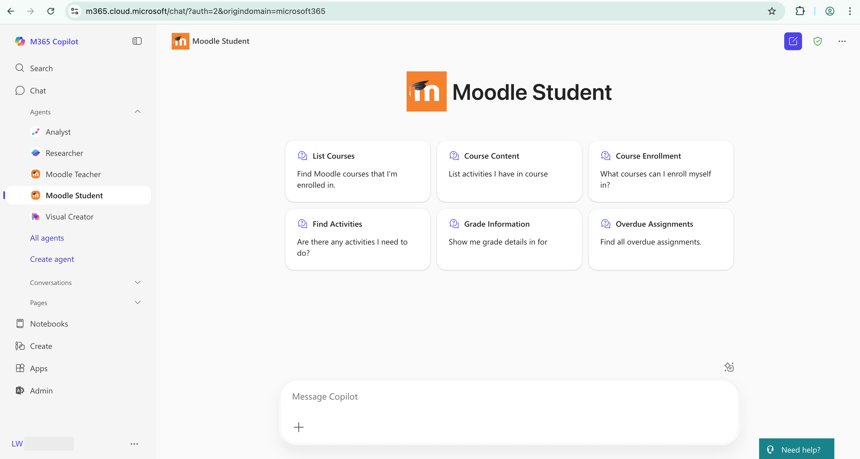Screen dimensions: 860x459
Task: Toggle the sidebar collapse panel button
Action: click(137, 41)
